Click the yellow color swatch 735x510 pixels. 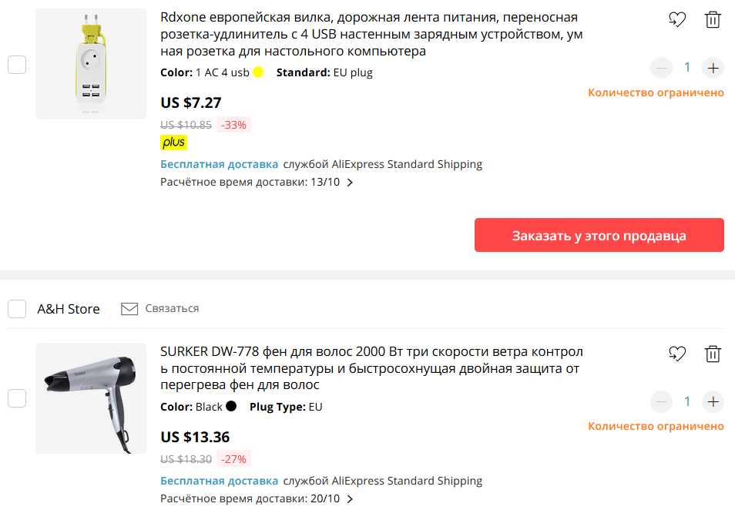[x=258, y=72]
